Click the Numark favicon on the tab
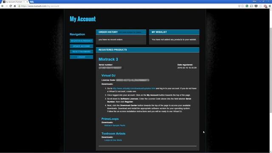 click(x=4, y=2)
